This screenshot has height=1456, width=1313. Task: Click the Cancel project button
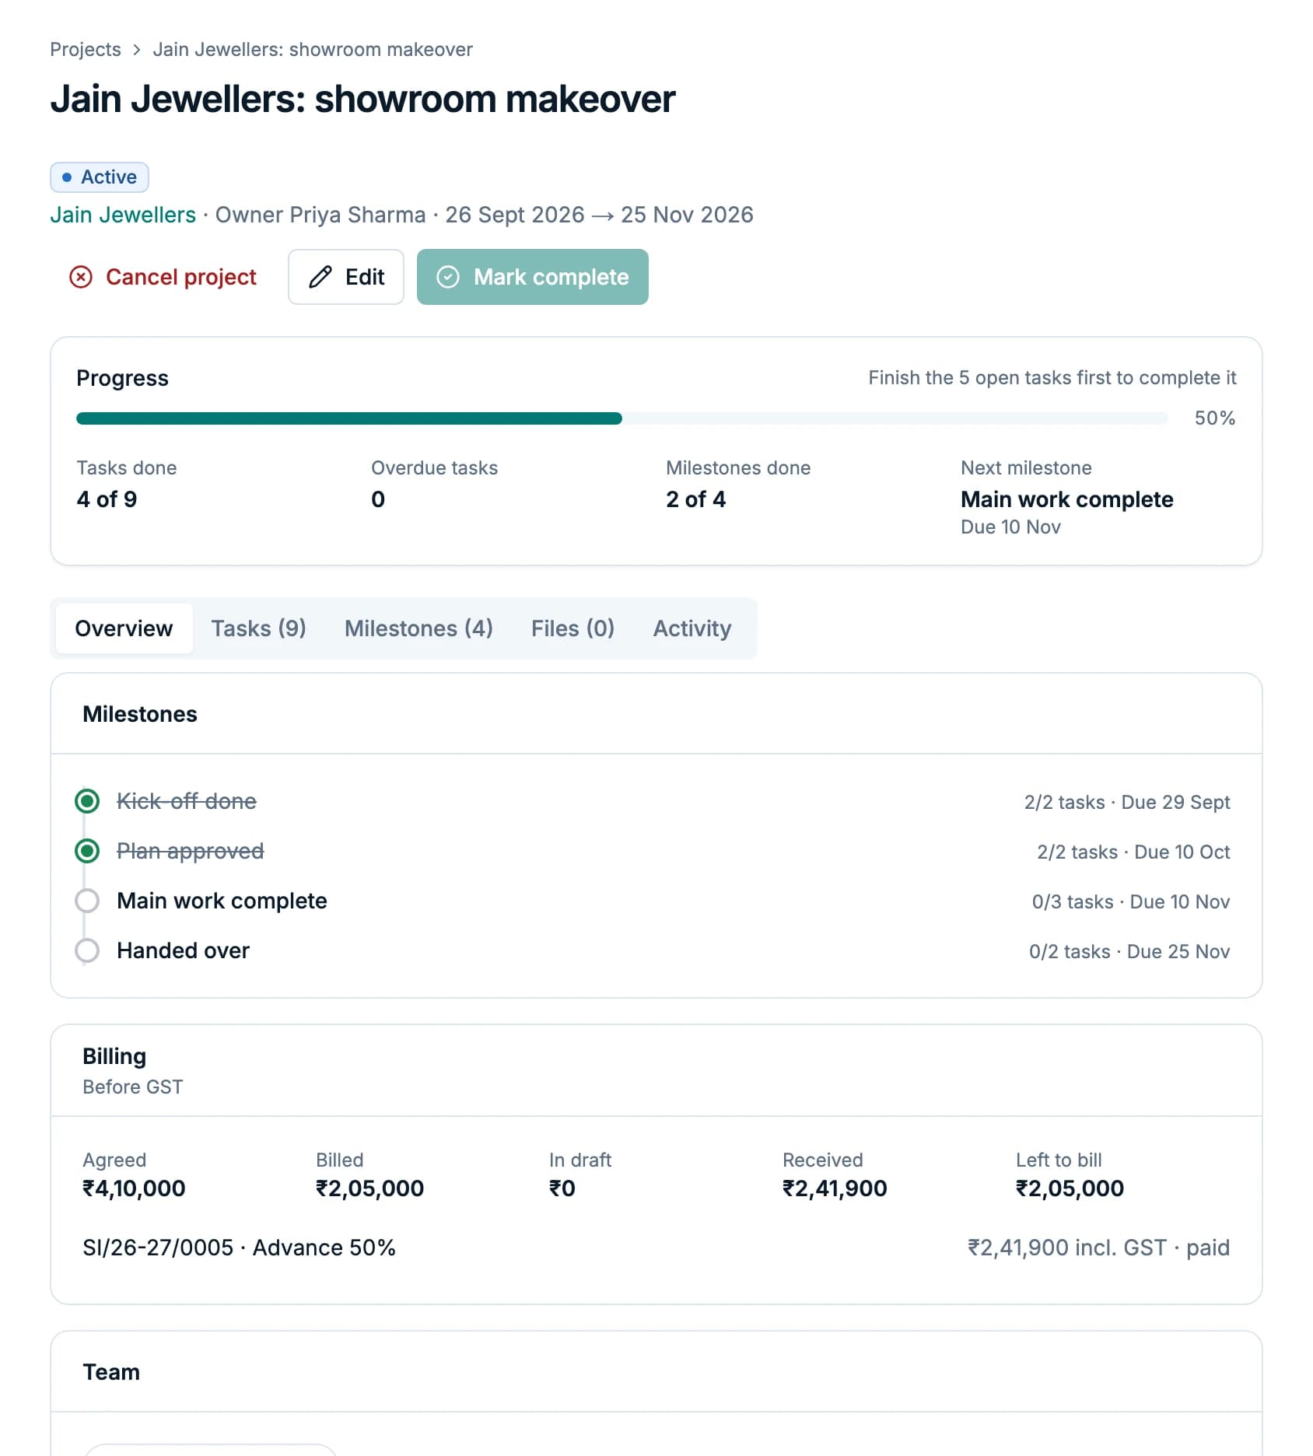[x=163, y=277]
